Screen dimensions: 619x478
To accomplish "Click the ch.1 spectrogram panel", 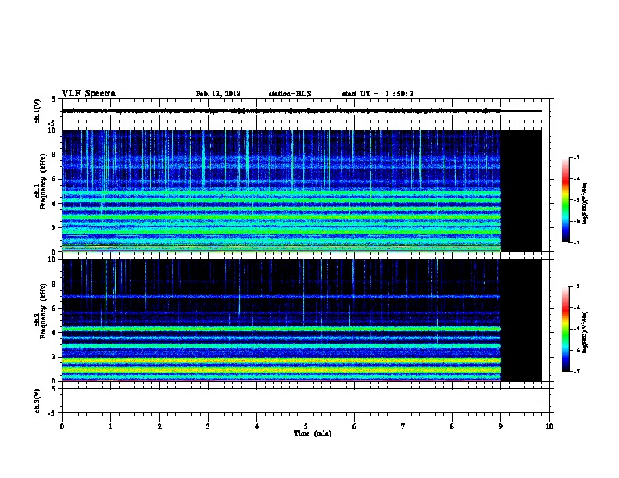I will [301, 191].
